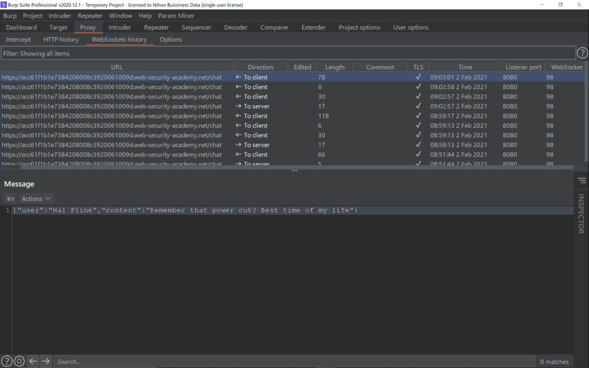The image size is (589, 368).
Task: Click the Search input field
Action: [294, 362]
